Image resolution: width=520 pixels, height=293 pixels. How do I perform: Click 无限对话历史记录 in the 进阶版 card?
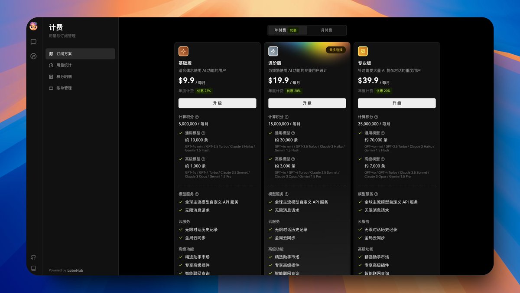click(291, 230)
